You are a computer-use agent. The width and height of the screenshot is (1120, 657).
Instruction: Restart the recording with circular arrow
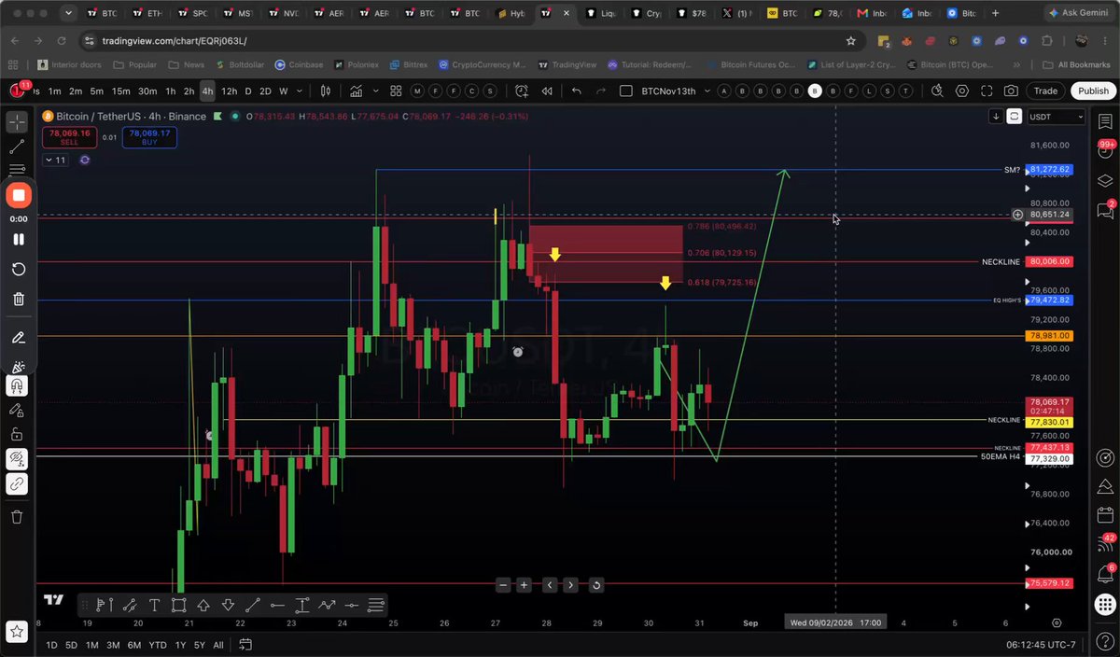(x=19, y=269)
